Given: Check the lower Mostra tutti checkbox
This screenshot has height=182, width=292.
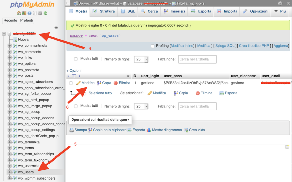Looking at the screenshot, I should (76, 106).
